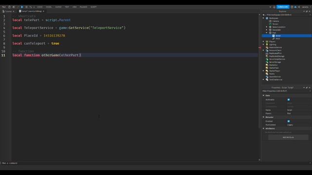Screen dimensions: 312x175
Task: Select StarterPack in Explorer
Action: (x=274, y=68)
